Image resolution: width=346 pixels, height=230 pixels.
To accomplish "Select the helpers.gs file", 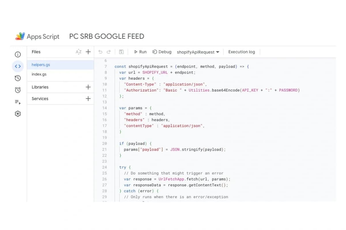I will click(x=41, y=65).
